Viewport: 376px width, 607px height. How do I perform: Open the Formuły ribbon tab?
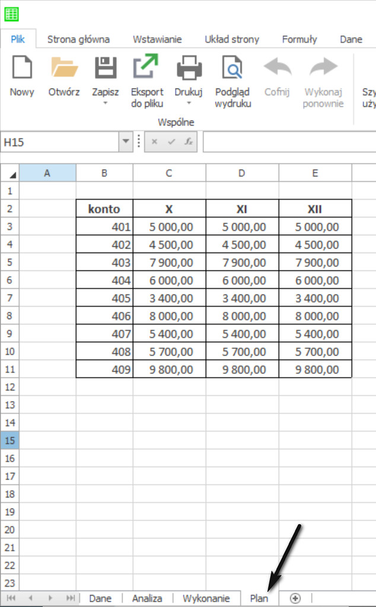click(x=299, y=39)
